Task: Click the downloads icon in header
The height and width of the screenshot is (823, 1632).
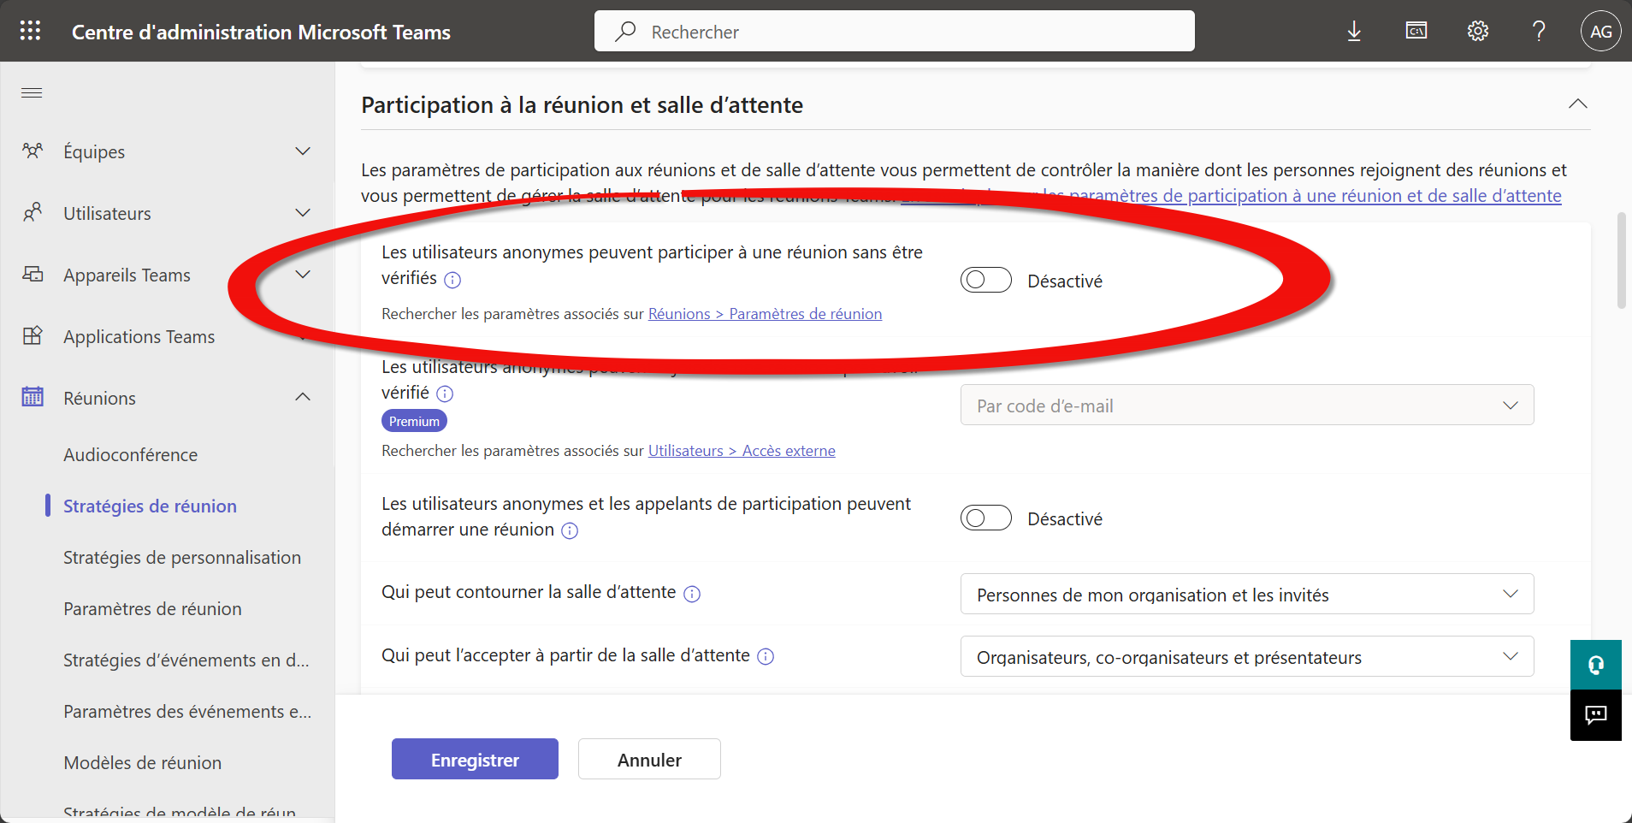Action: click(1354, 32)
